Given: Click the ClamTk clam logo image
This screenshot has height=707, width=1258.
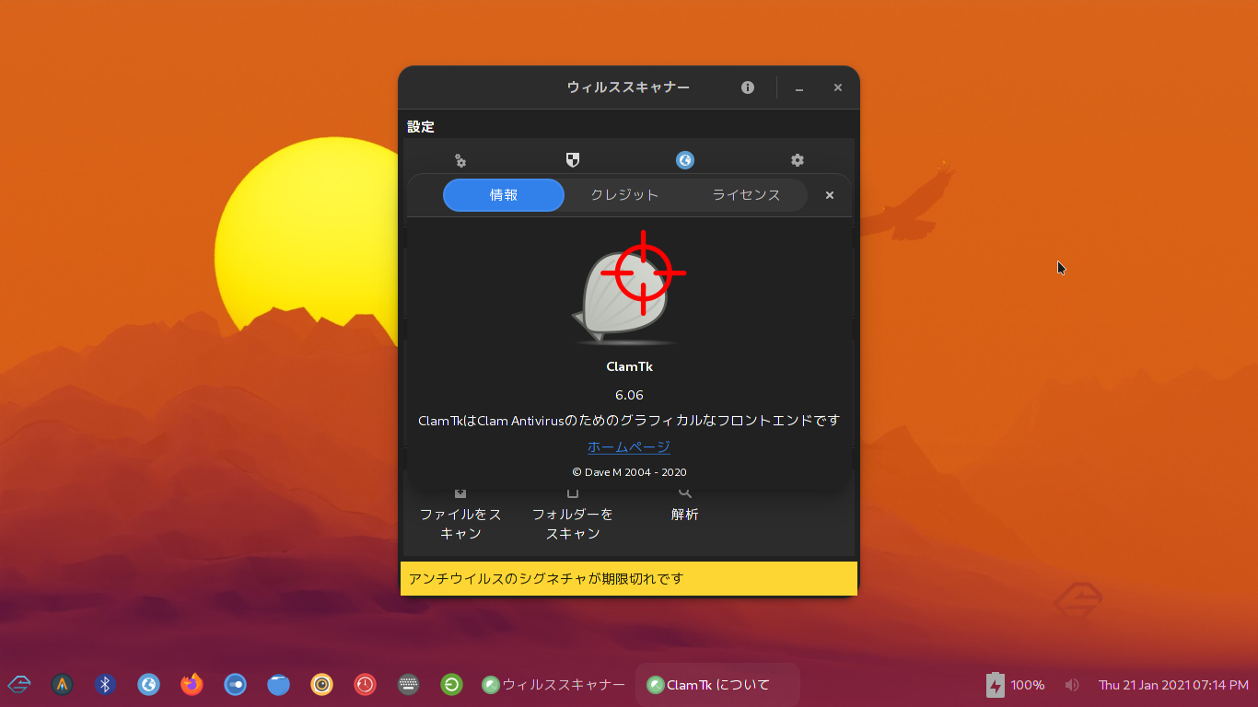Looking at the screenshot, I should 629,288.
